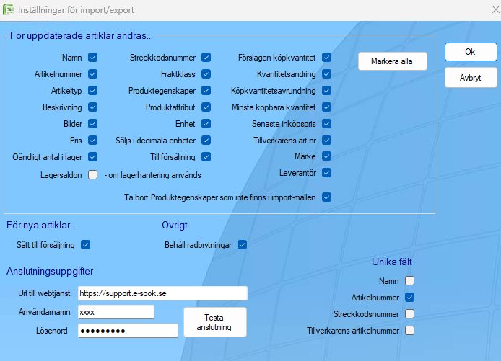Disable Köpkvantitetsavrundning checkbox
The width and height of the screenshot is (501, 361).
(x=326, y=91)
